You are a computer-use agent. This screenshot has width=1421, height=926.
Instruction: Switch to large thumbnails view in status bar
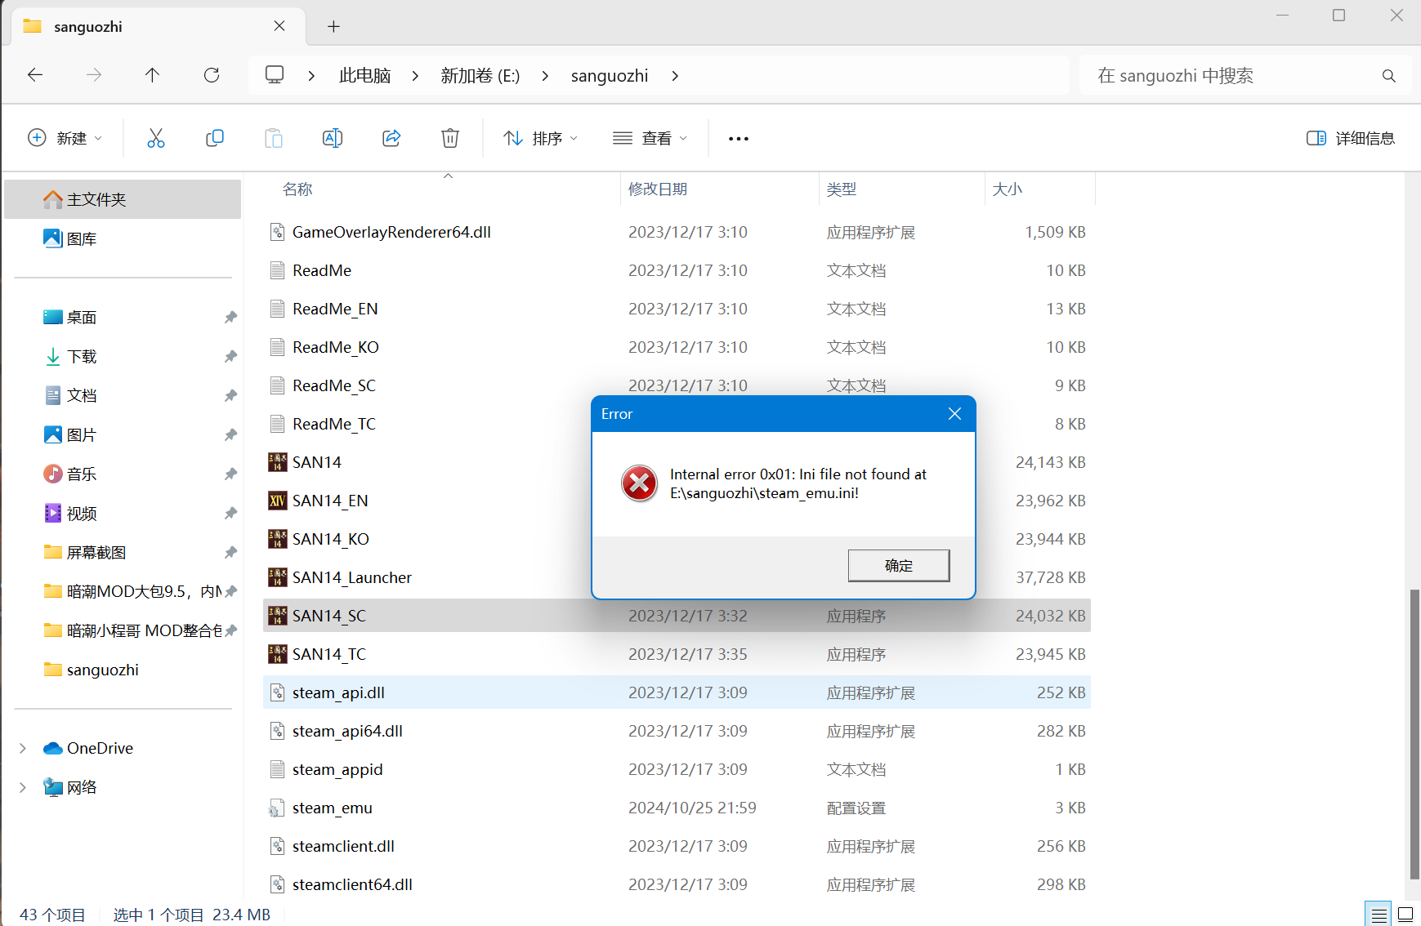[x=1405, y=915]
